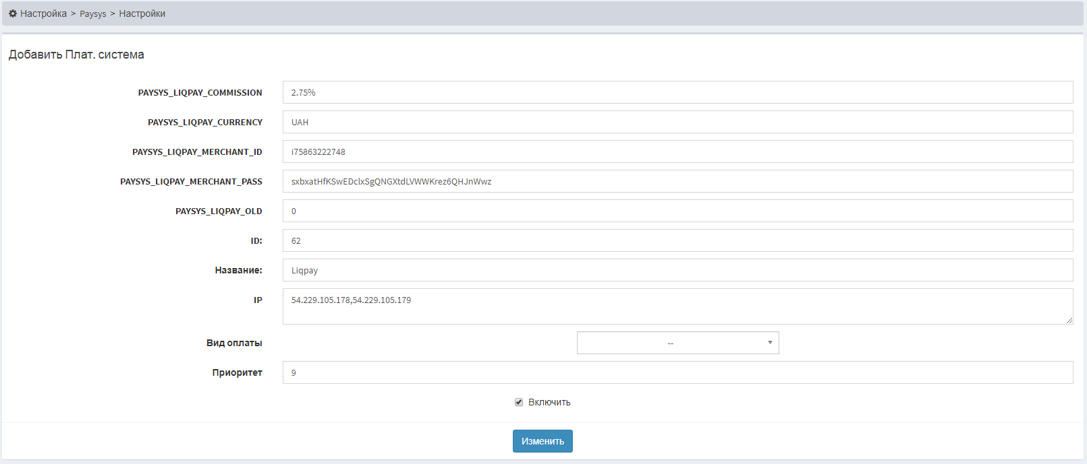Click into the PAYSYS_LIQPAY_MERCHANT_PASS field

point(677,181)
